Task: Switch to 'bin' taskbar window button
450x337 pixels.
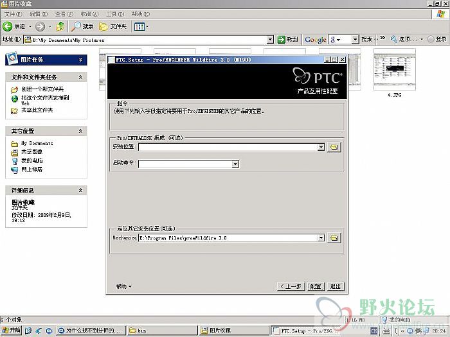Action: 162,331
